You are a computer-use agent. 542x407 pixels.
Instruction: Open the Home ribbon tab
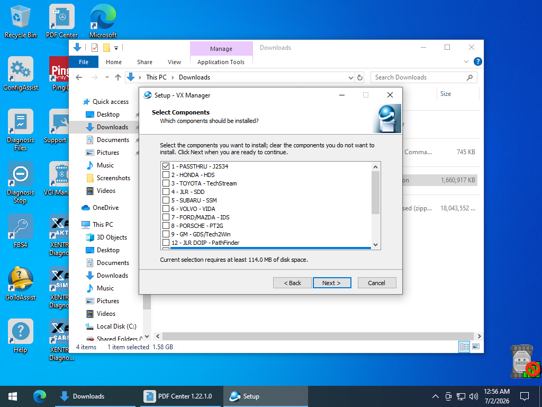(x=114, y=62)
